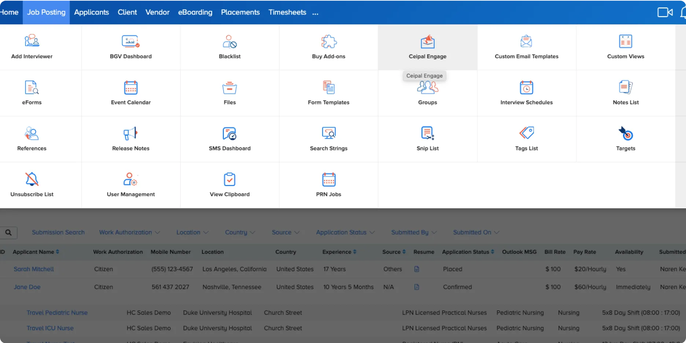686x343 pixels.
Task: Expand the Location filter dropdown
Action: pyautogui.click(x=192, y=232)
